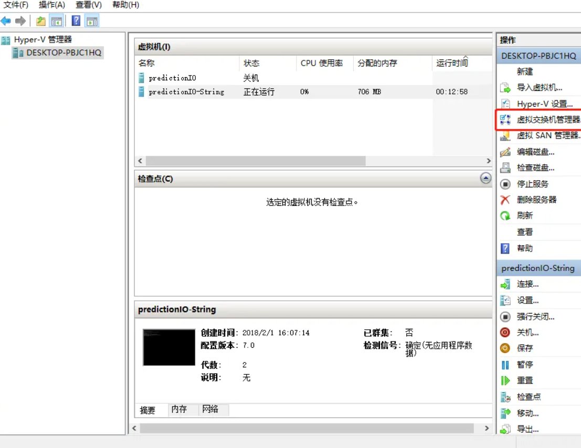Select Hyper-V 管理器 root tree node

click(43, 39)
